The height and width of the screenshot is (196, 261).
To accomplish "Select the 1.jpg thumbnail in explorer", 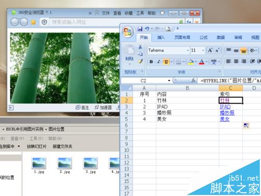I will pyautogui.click(x=39, y=165).
